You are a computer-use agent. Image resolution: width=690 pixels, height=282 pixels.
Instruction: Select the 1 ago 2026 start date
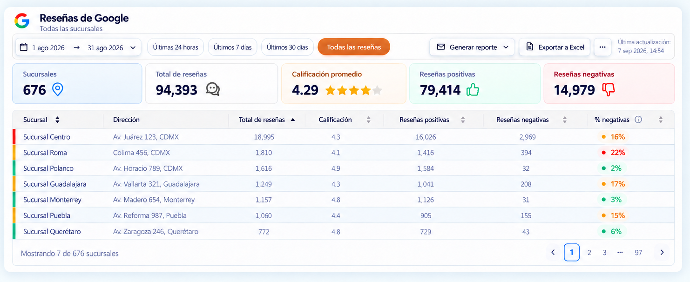tap(48, 47)
